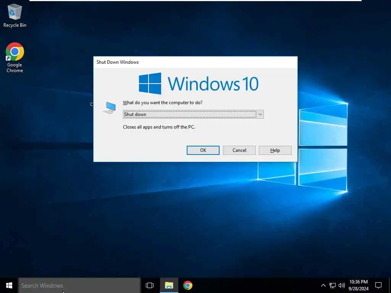This screenshot has width=391, height=293.
Task: Click the Shut Down Windows title bar
Action: tap(195, 62)
